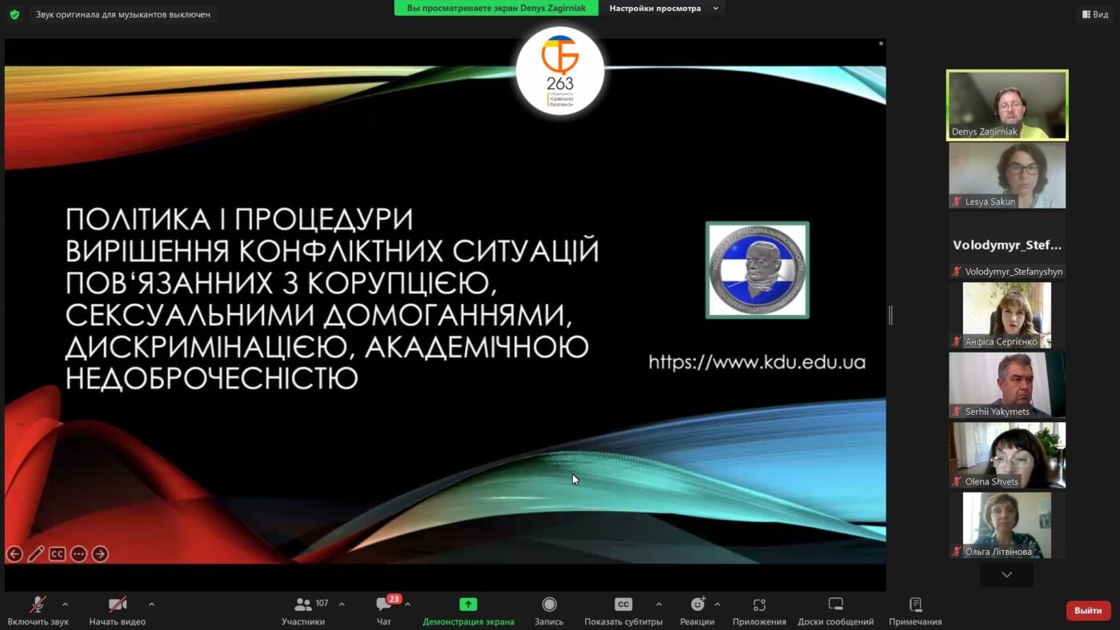Select Olena Shvets video thumbnail
Image resolution: width=1120 pixels, height=630 pixels.
(1007, 455)
